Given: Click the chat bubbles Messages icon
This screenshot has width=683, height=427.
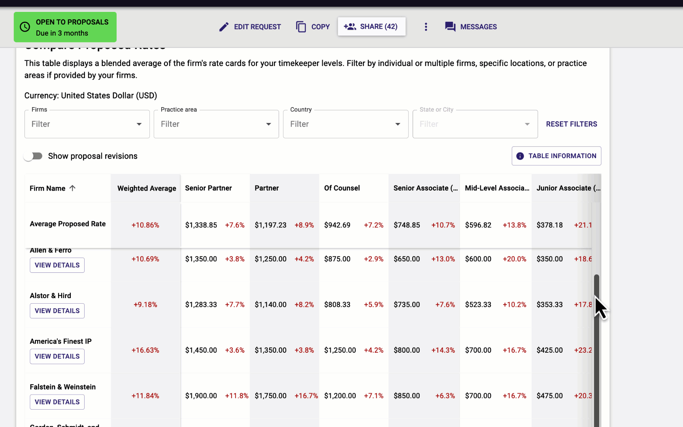Looking at the screenshot, I should click(450, 27).
